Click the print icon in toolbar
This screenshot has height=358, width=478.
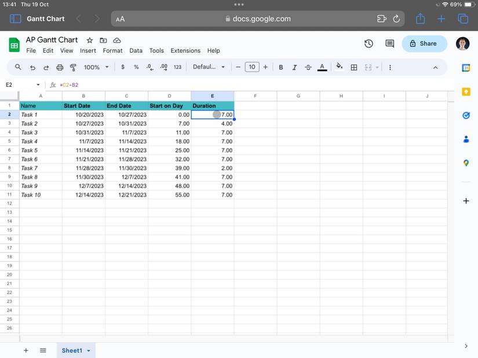60,67
